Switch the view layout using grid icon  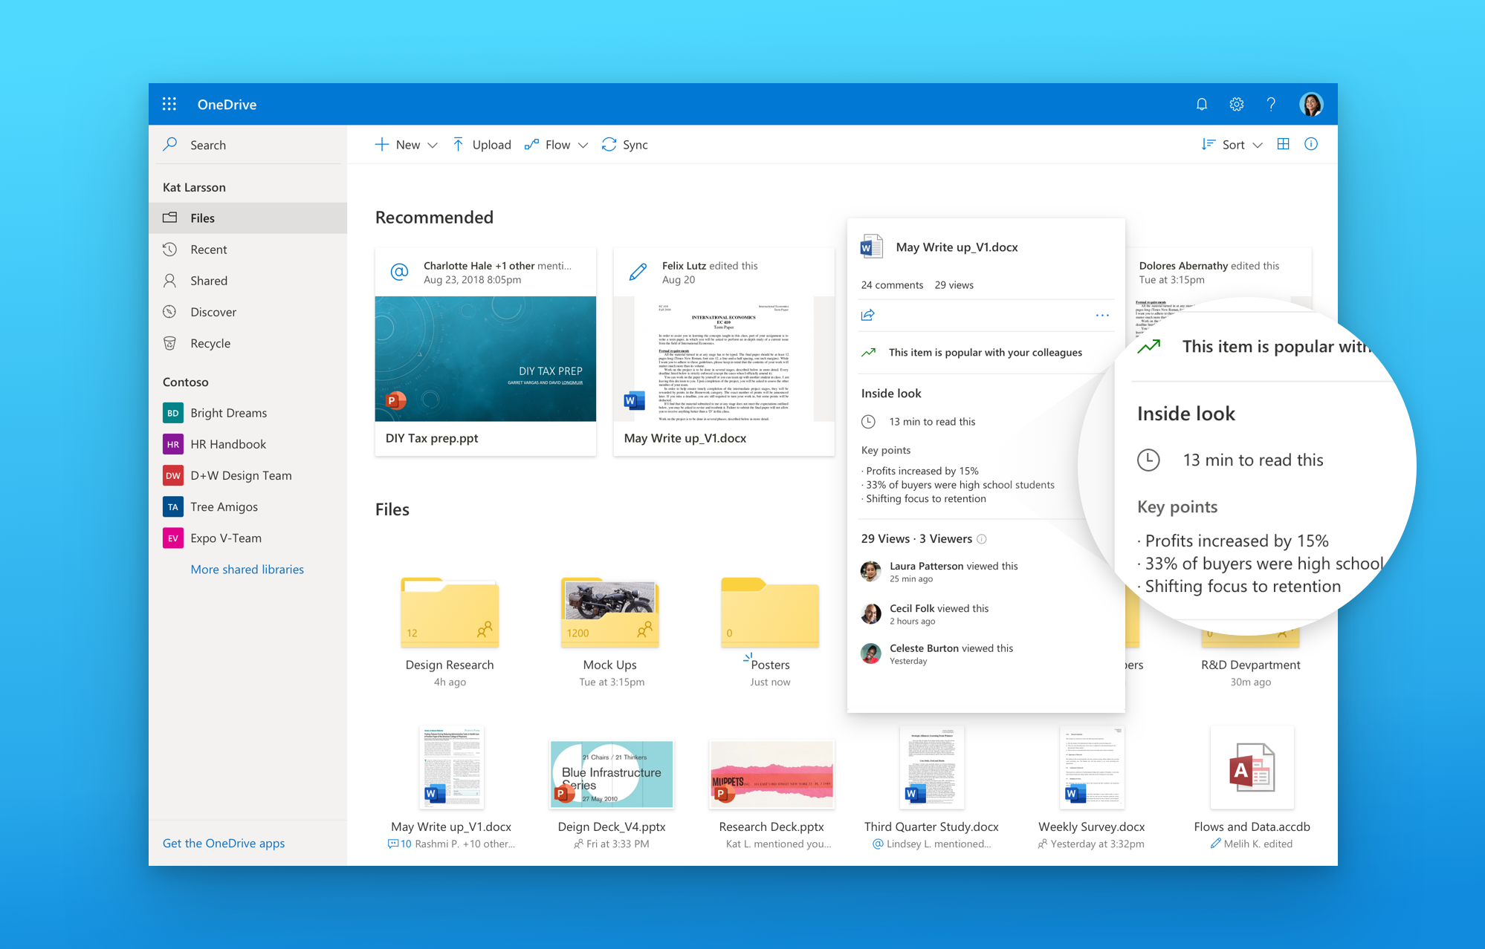(1284, 144)
